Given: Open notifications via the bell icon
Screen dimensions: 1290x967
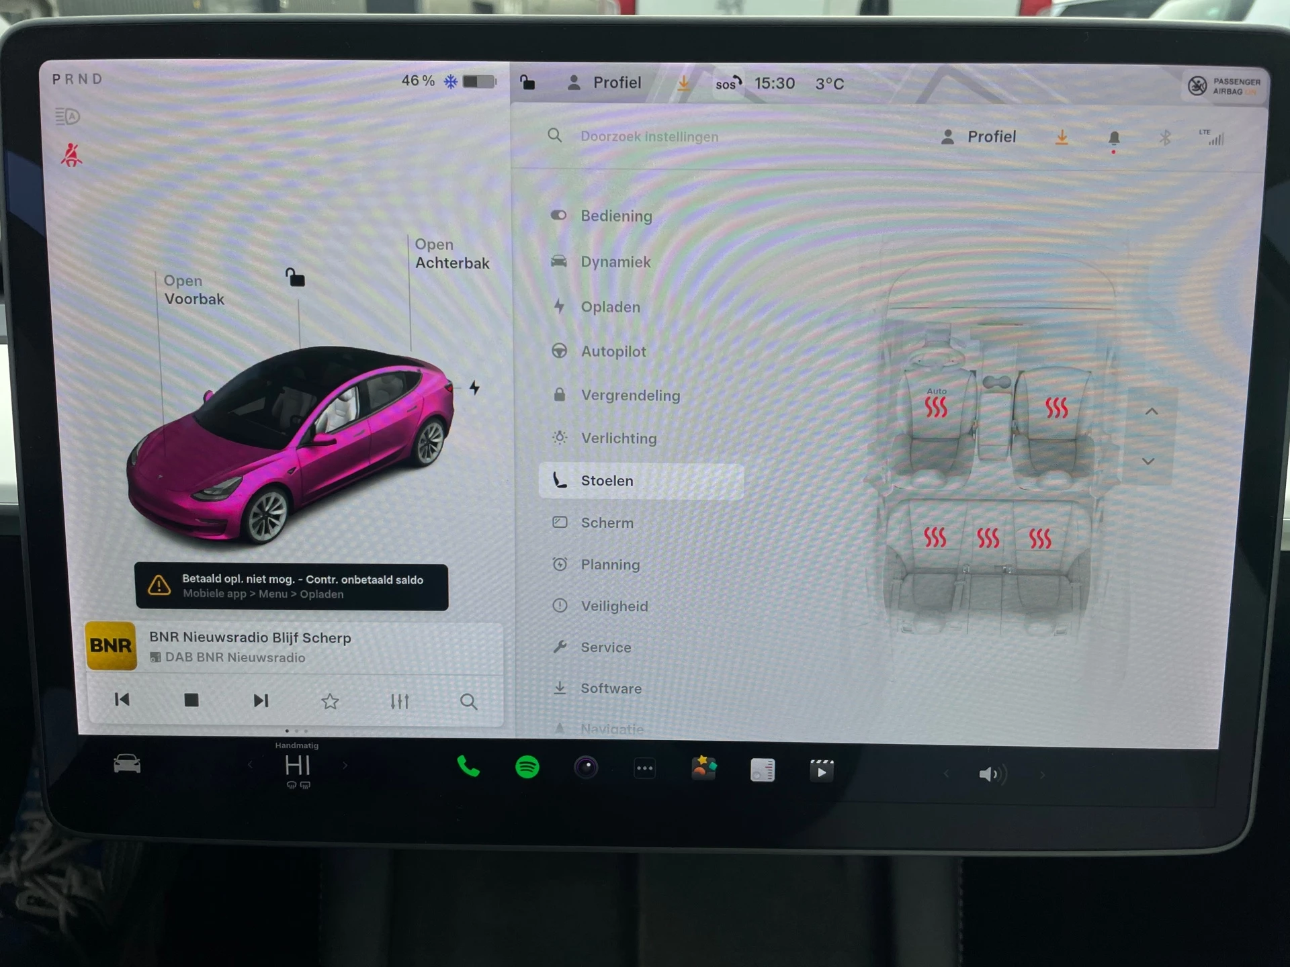Looking at the screenshot, I should tap(1115, 137).
